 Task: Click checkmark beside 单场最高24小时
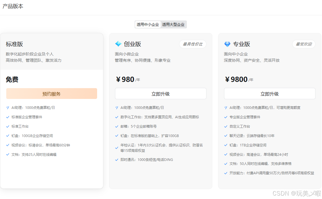coord(226,154)
